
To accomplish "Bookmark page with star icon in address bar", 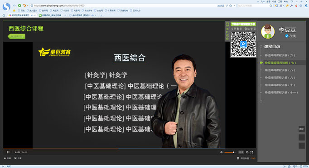I will (231, 6).
